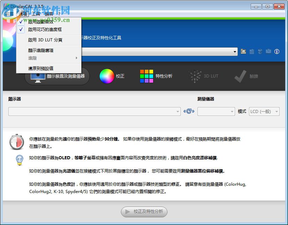288x225 pixels.
Task: Click the 校正及特性分析 button
Action: [144, 212]
